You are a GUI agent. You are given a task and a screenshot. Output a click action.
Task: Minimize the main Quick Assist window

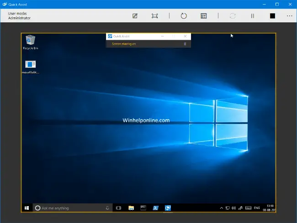264,4
